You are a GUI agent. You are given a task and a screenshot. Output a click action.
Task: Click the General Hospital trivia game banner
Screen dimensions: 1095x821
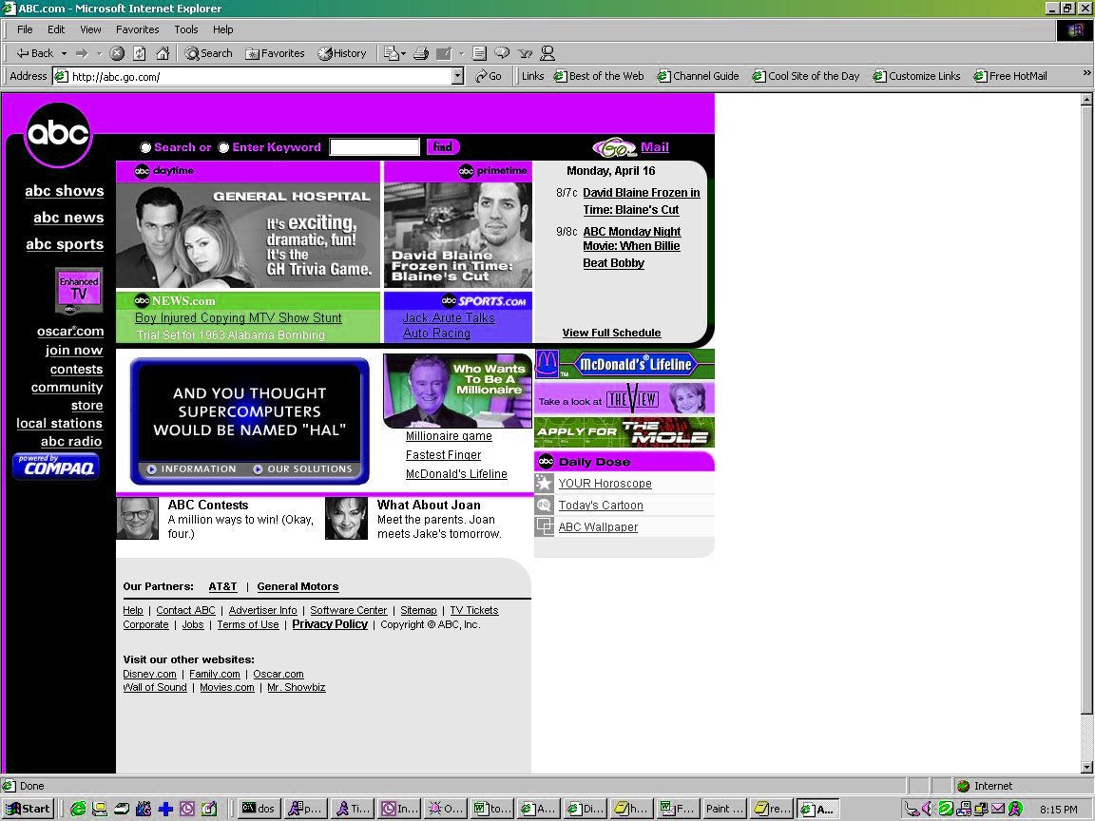click(248, 236)
